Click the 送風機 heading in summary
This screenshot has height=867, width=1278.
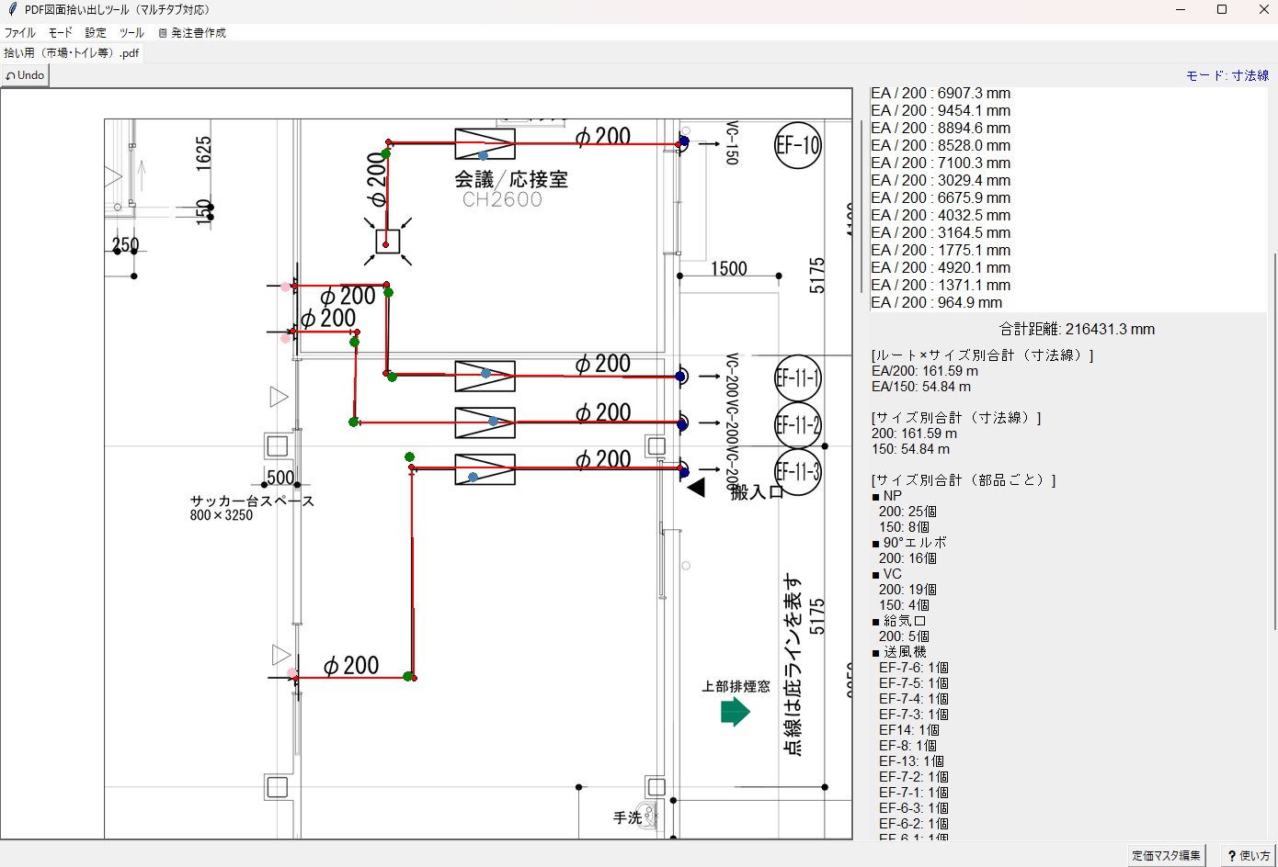click(899, 652)
